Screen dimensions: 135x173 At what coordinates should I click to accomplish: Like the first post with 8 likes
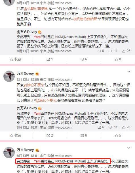click(118, 59)
